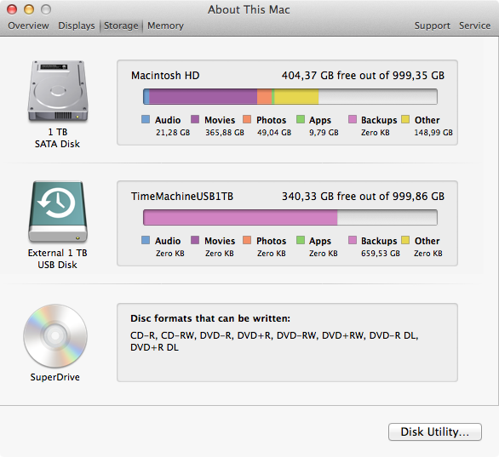499x457 pixels.
Task: Click the pink Backups legend square for TimeMachineUSB1TB
Action: tap(353, 240)
